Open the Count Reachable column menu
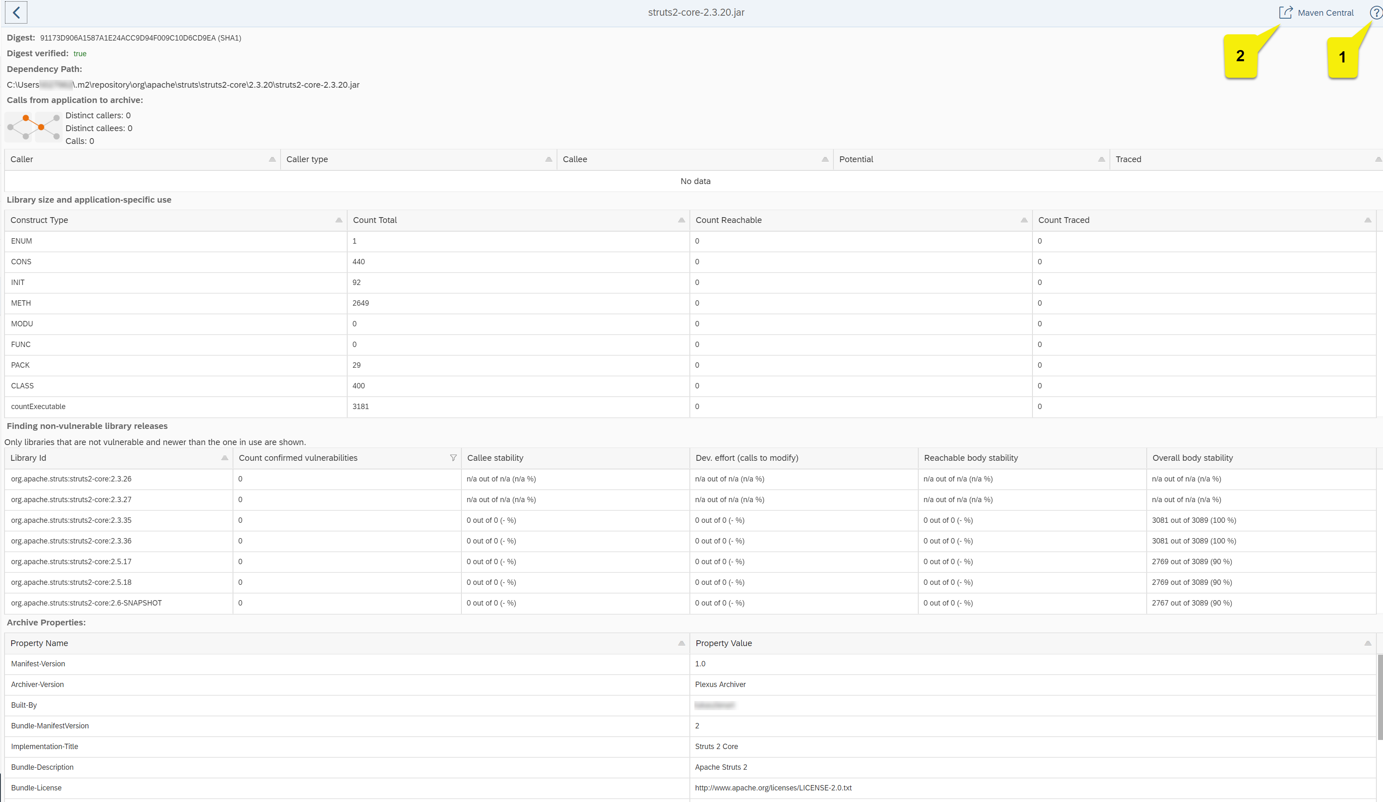The image size is (1383, 802). coord(1023,220)
